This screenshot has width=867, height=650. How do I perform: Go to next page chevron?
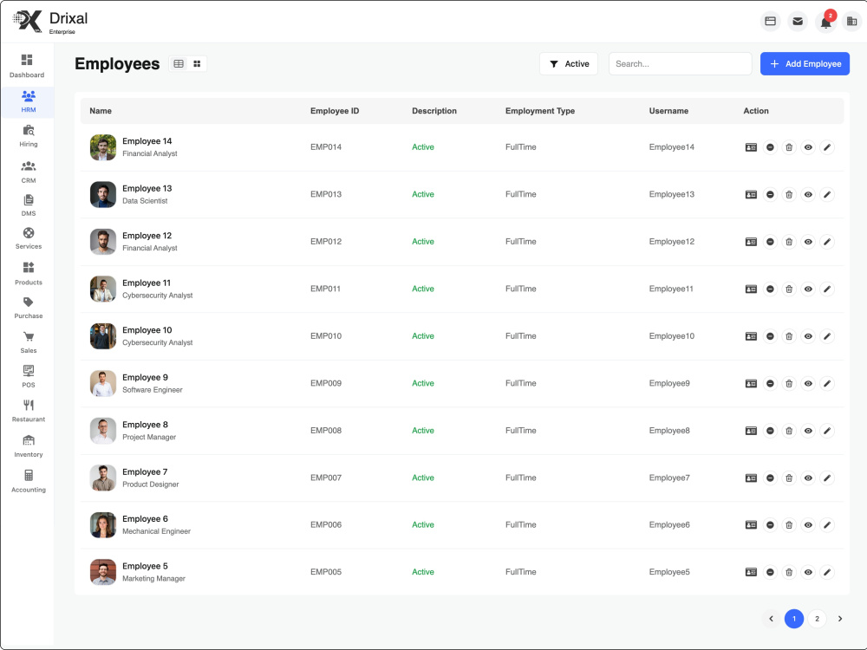(840, 619)
